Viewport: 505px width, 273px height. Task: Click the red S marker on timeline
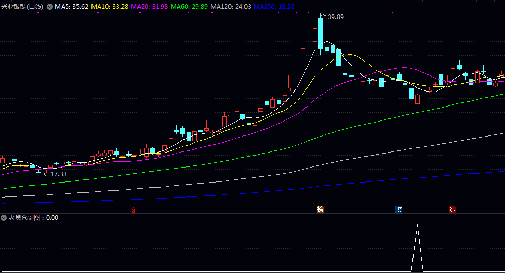click(134, 209)
